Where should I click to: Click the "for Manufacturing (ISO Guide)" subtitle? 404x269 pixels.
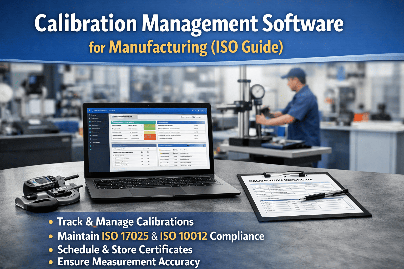click(x=186, y=47)
